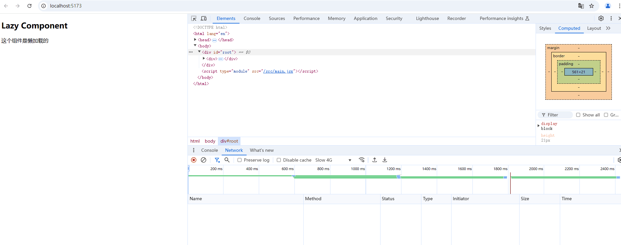Open the Recorder tab

[456, 19]
